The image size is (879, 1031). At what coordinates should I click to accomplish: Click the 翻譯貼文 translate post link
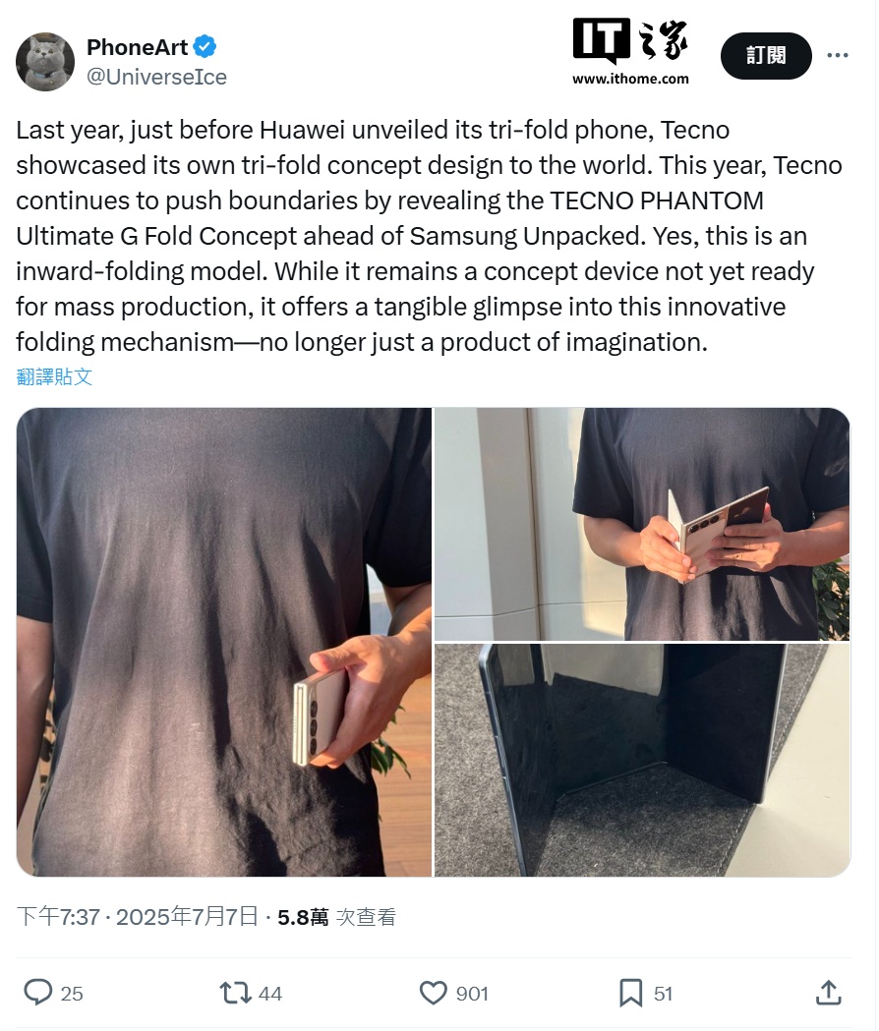pos(54,376)
